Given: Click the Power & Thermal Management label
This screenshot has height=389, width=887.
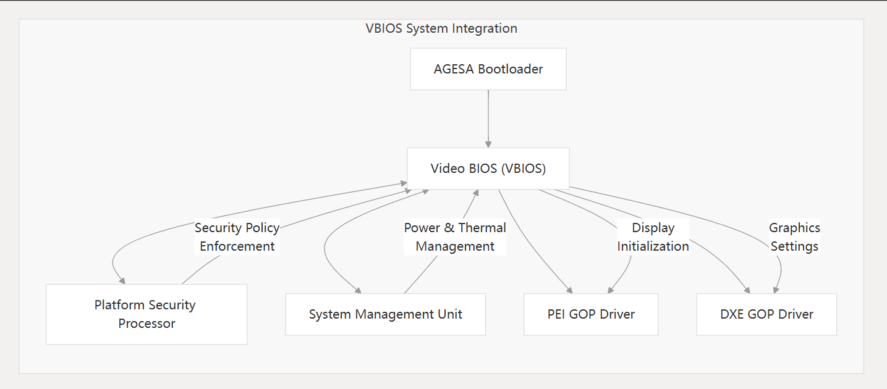Looking at the screenshot, I should (x=455, y=236).
